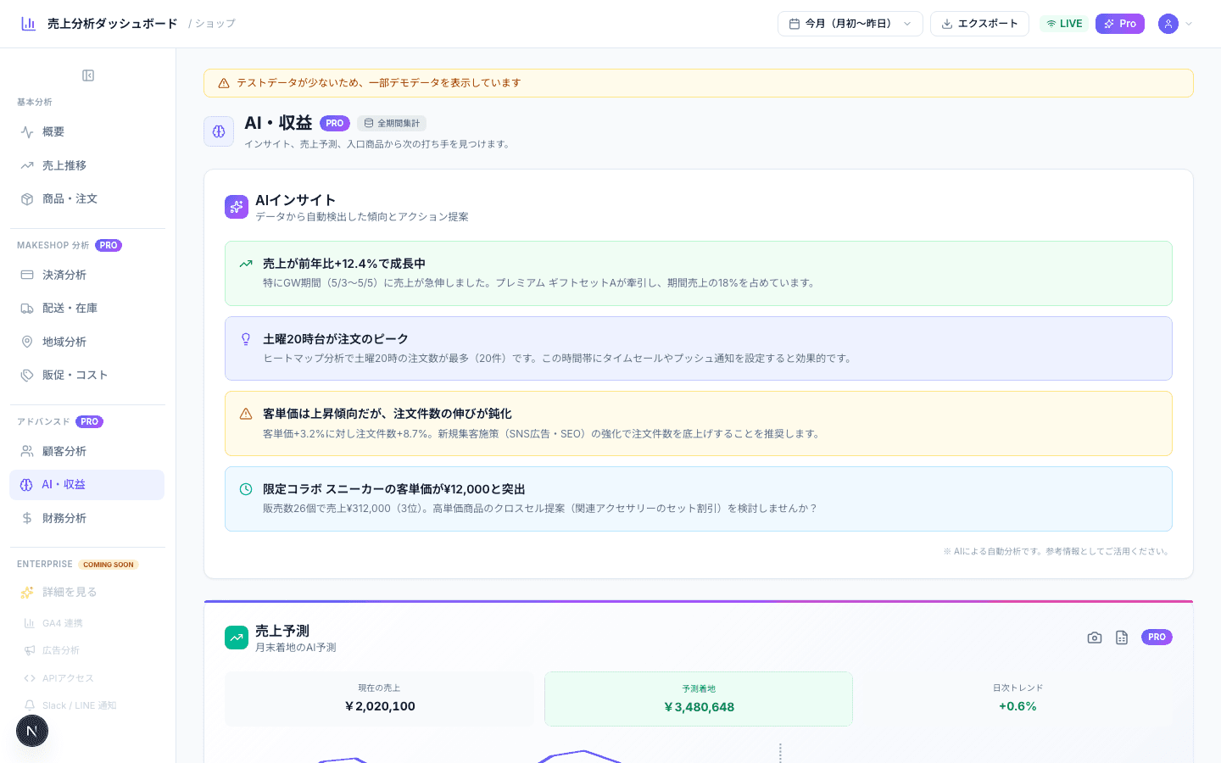Click the bar chart logo icon
This screenshot has width=1221, height=763.
[29, 24]
